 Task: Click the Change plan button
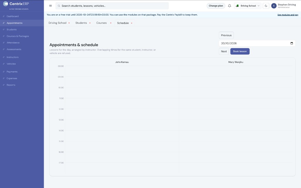[216, 6]
